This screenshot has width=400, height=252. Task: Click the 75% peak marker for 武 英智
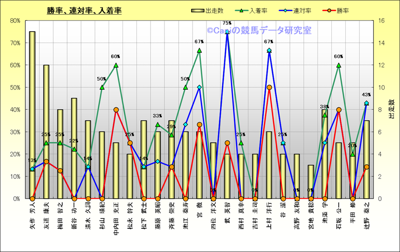coord(227,32)
